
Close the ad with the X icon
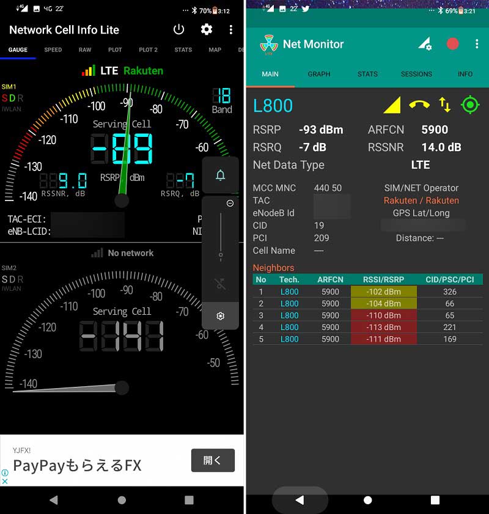pos(5,481)
